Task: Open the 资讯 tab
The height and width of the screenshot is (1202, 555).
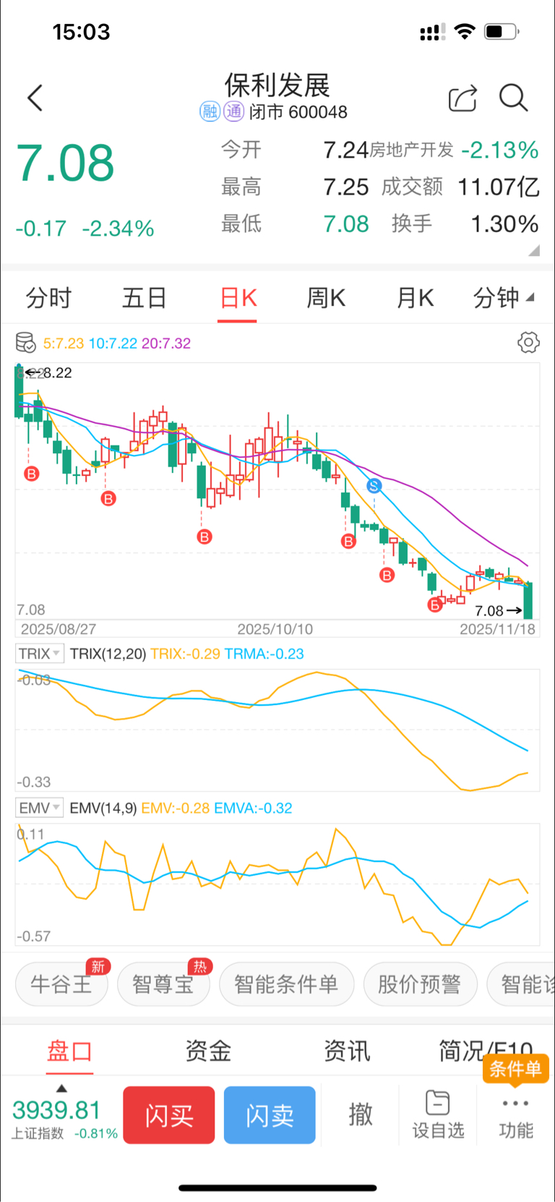Action: point(347,1051)
